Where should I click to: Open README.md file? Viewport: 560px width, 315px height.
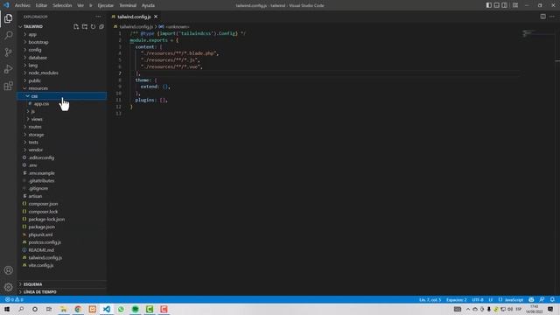41,250
